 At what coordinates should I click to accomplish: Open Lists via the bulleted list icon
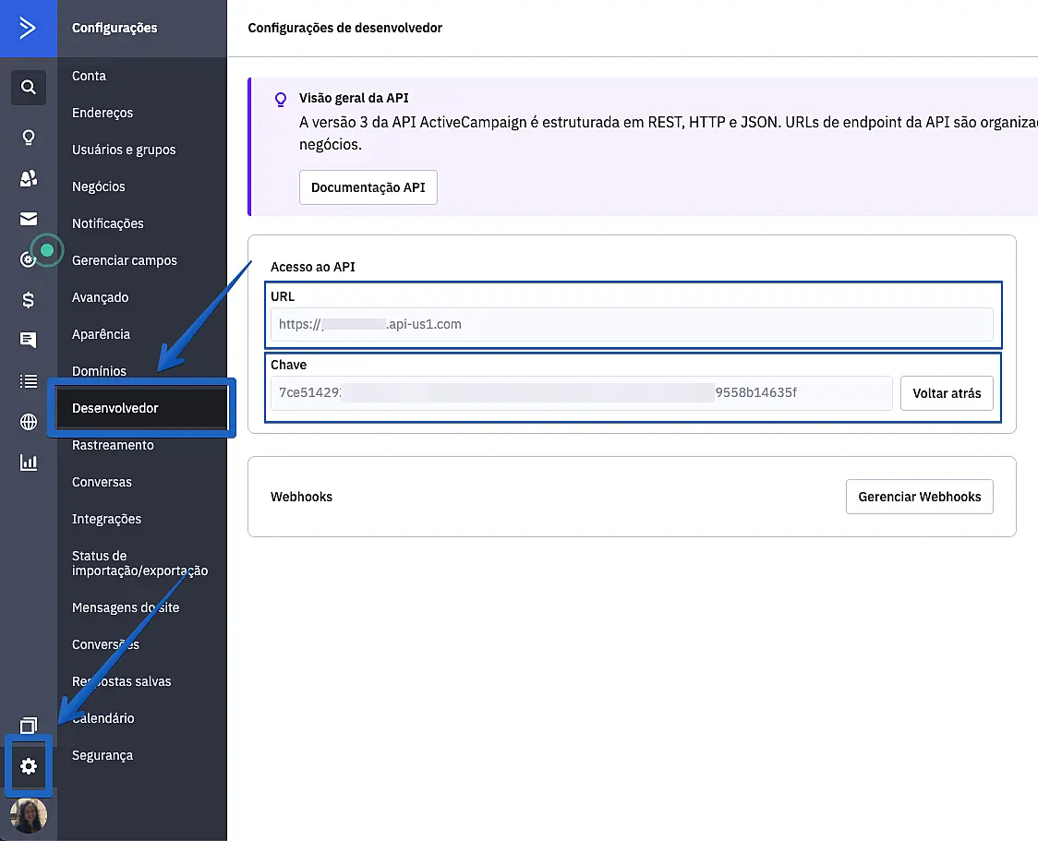[29, 381]
